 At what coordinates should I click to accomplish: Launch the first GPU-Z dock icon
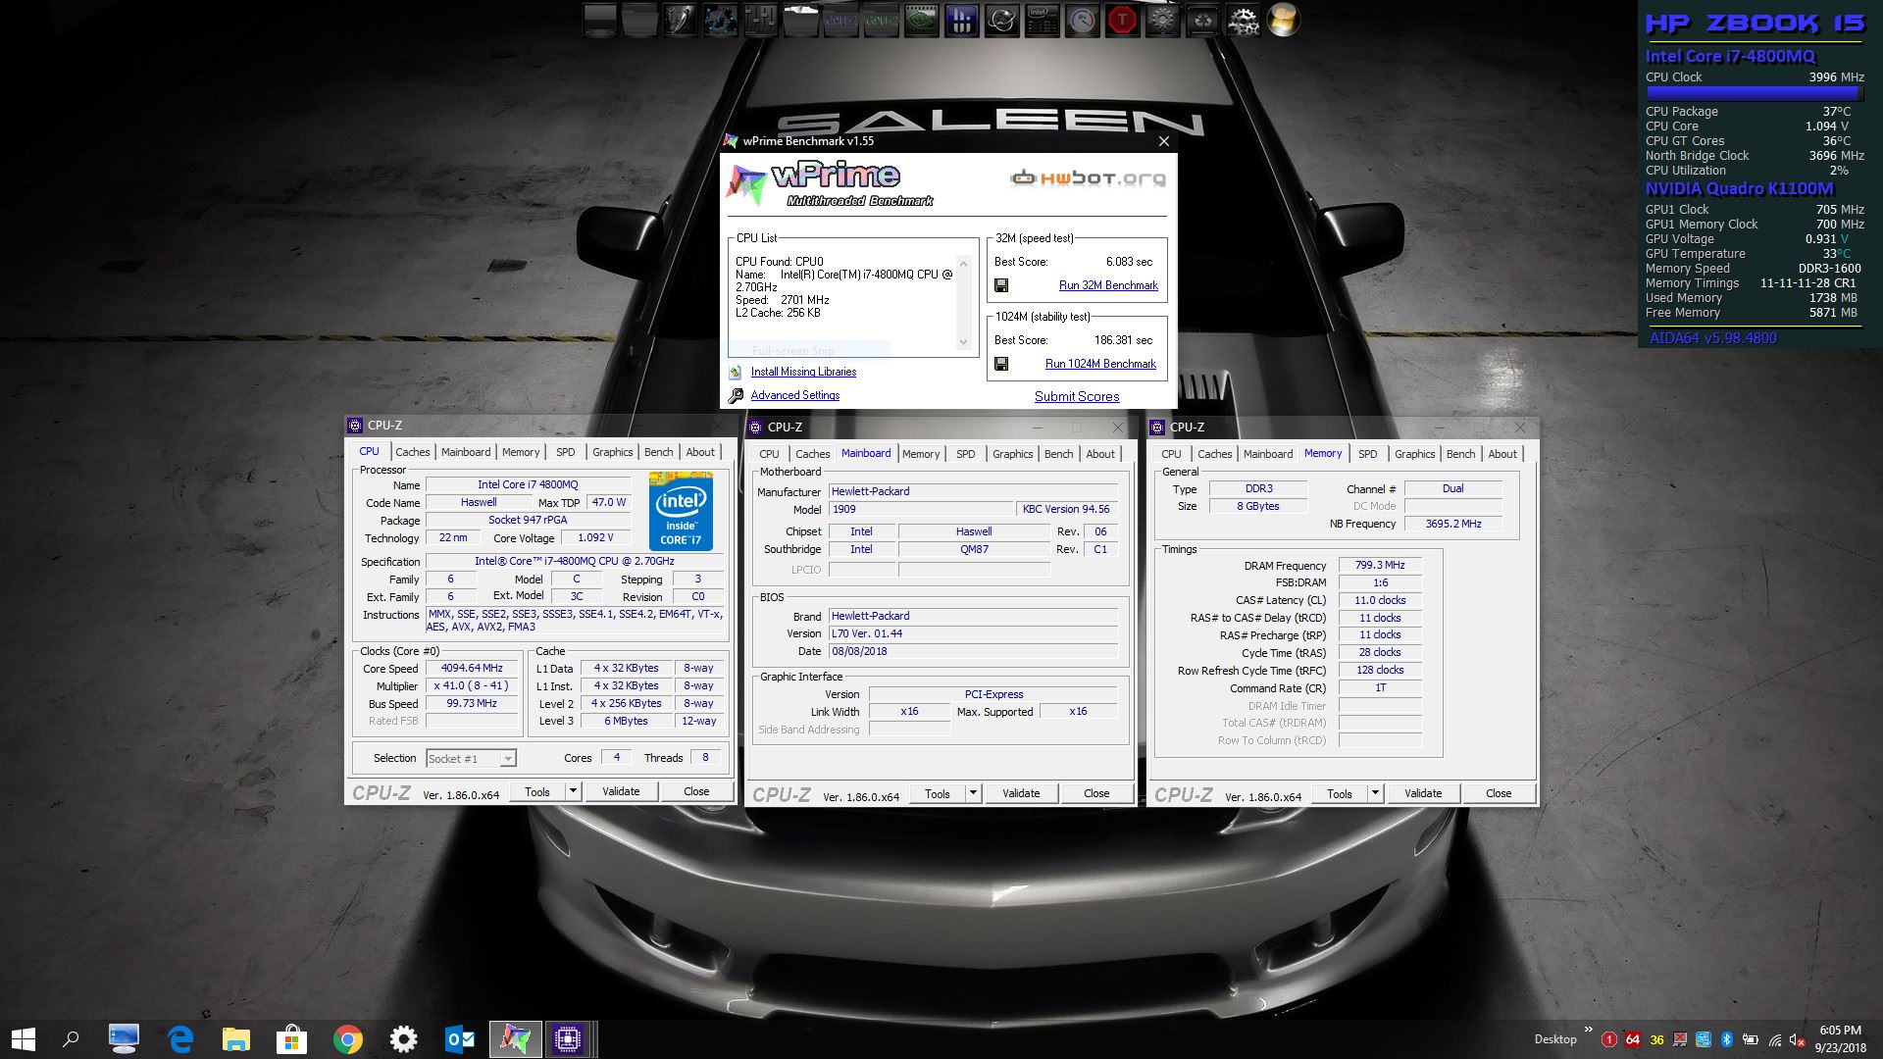(x=840, y=21)
